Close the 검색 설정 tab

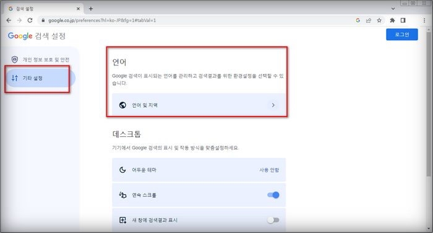(78, 9)
